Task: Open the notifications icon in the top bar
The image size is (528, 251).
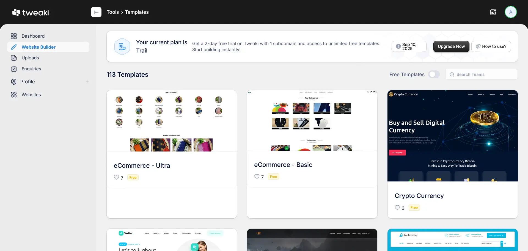Action: [493, 12]
